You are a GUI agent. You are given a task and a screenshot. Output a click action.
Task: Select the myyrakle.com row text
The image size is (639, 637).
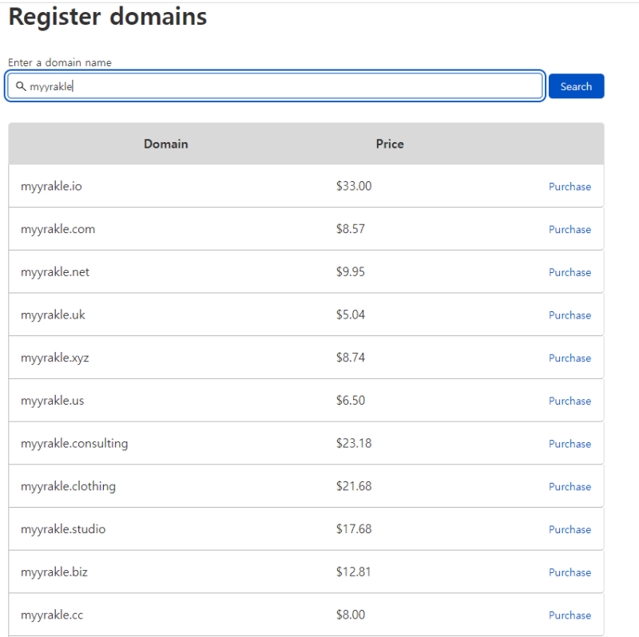pos(58,229)
